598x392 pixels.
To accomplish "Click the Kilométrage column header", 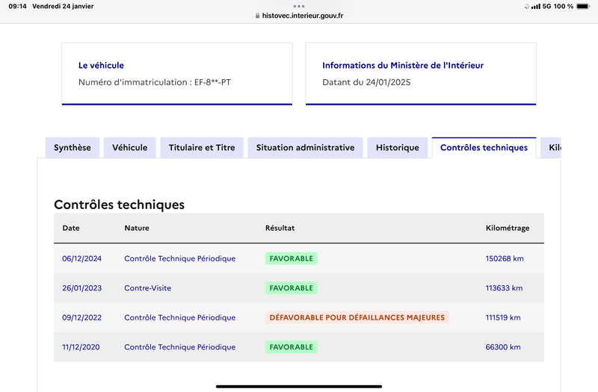I will click(x=508, y=228).
